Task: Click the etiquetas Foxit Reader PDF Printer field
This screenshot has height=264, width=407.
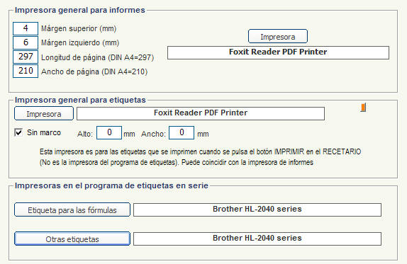Action: pos(201,113)
